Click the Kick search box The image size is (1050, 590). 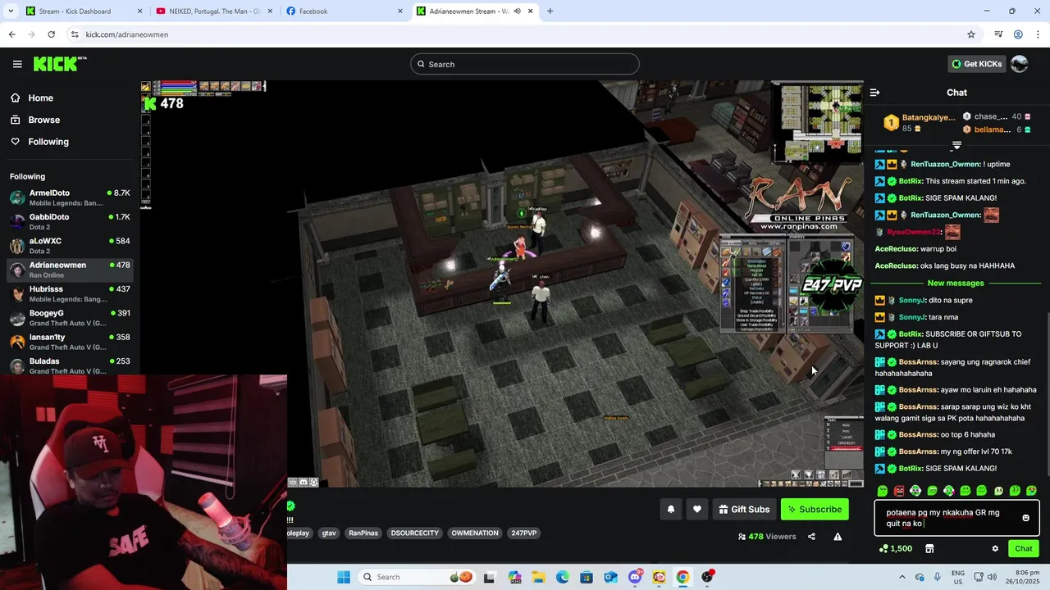pos(525,64)
